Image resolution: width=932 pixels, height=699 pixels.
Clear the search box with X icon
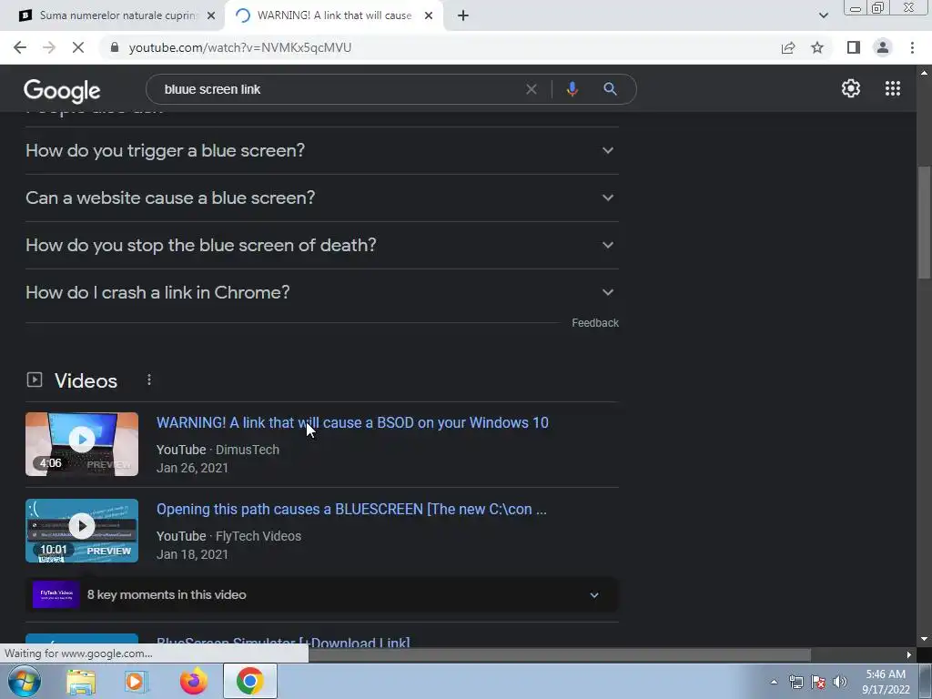point(532,89)
